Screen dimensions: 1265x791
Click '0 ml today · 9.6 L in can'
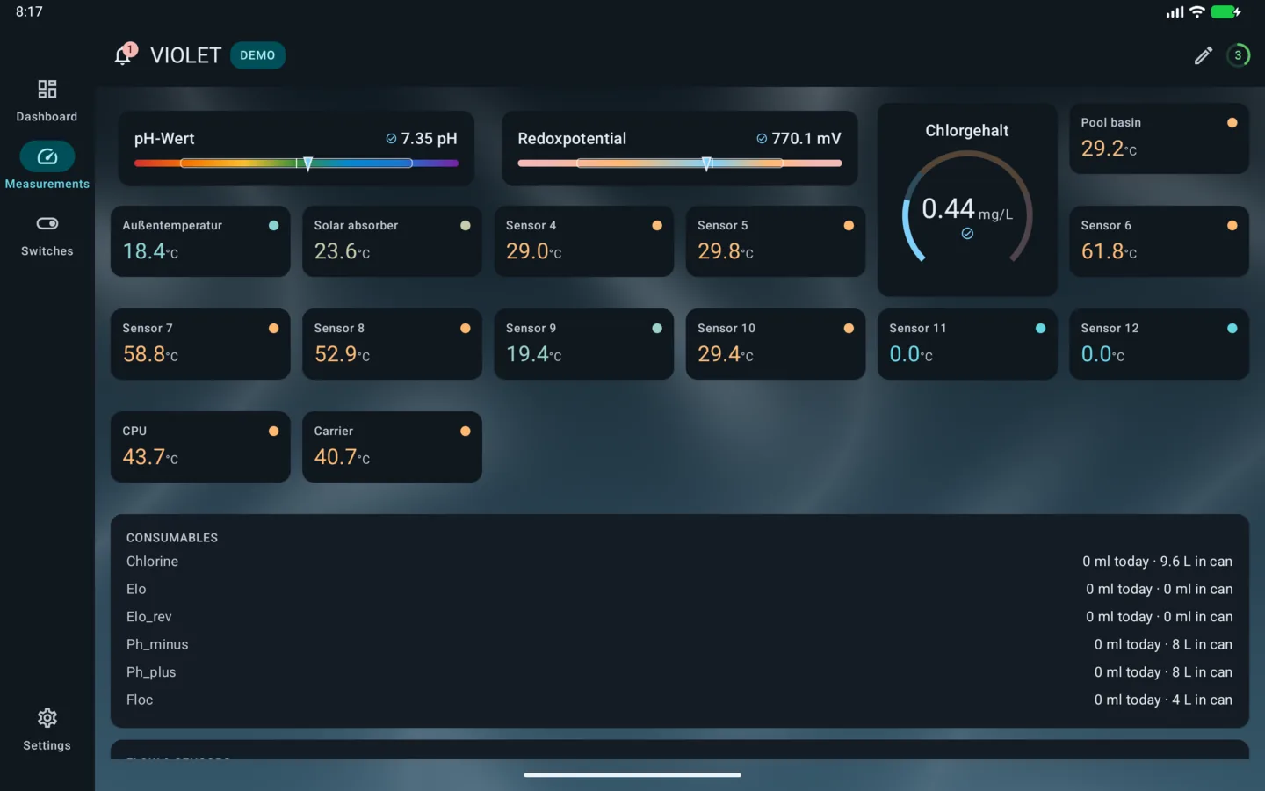[1157, 562]
